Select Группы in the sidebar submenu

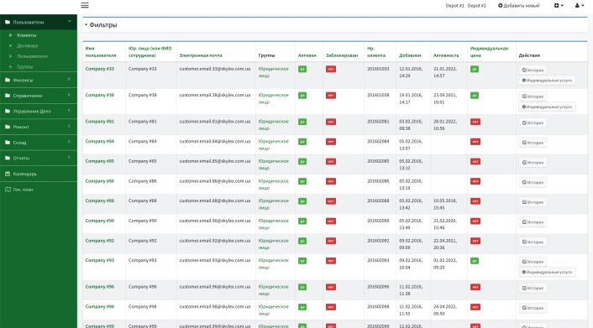click(x=24, y=67)
